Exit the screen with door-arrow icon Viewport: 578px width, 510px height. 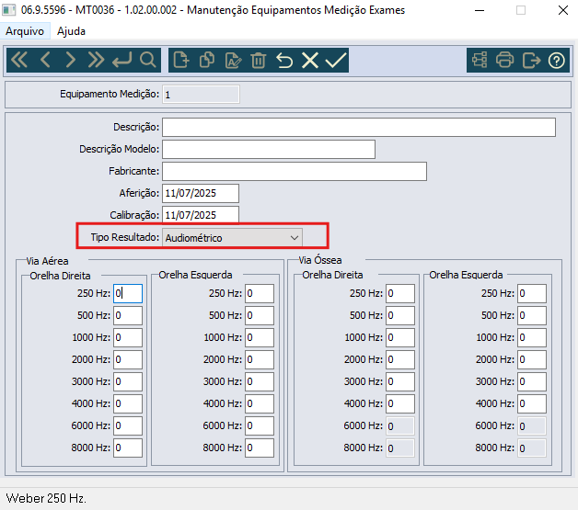click(531, 60)
